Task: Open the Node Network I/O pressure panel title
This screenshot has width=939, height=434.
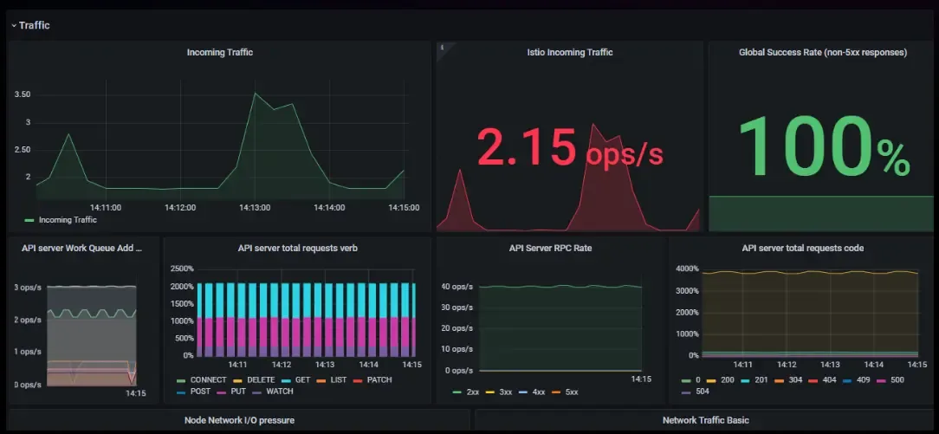Action: click(240, 420)
